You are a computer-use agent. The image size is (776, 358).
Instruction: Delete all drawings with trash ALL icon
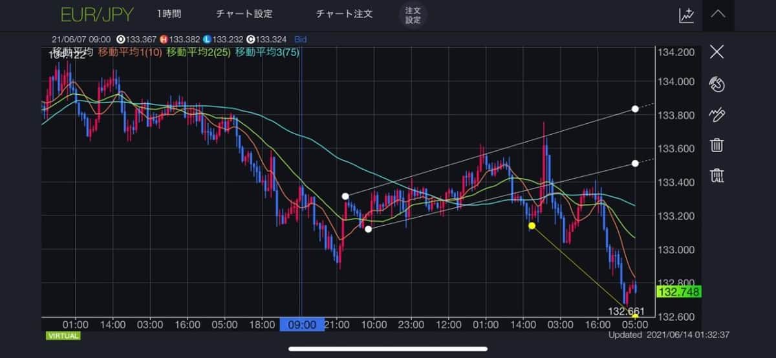click(x=717, y=175)
